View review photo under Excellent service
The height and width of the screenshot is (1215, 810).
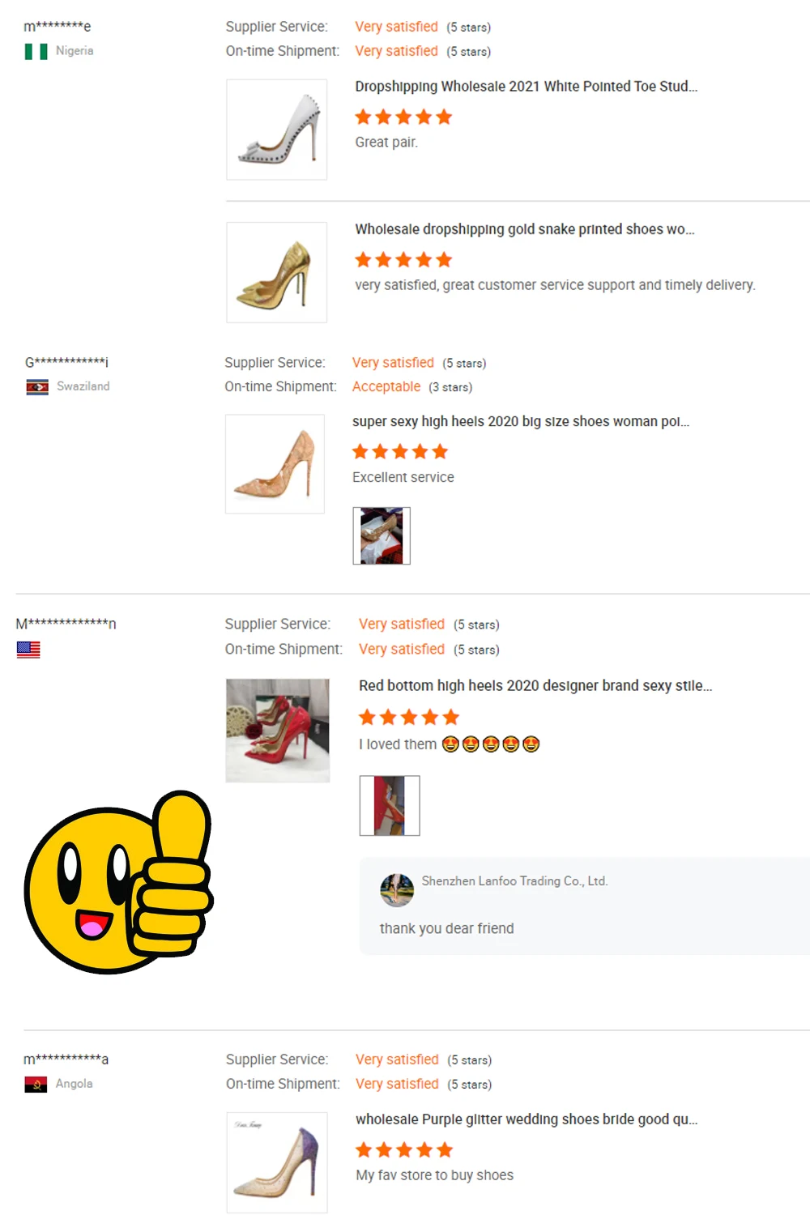pos(382,536)
